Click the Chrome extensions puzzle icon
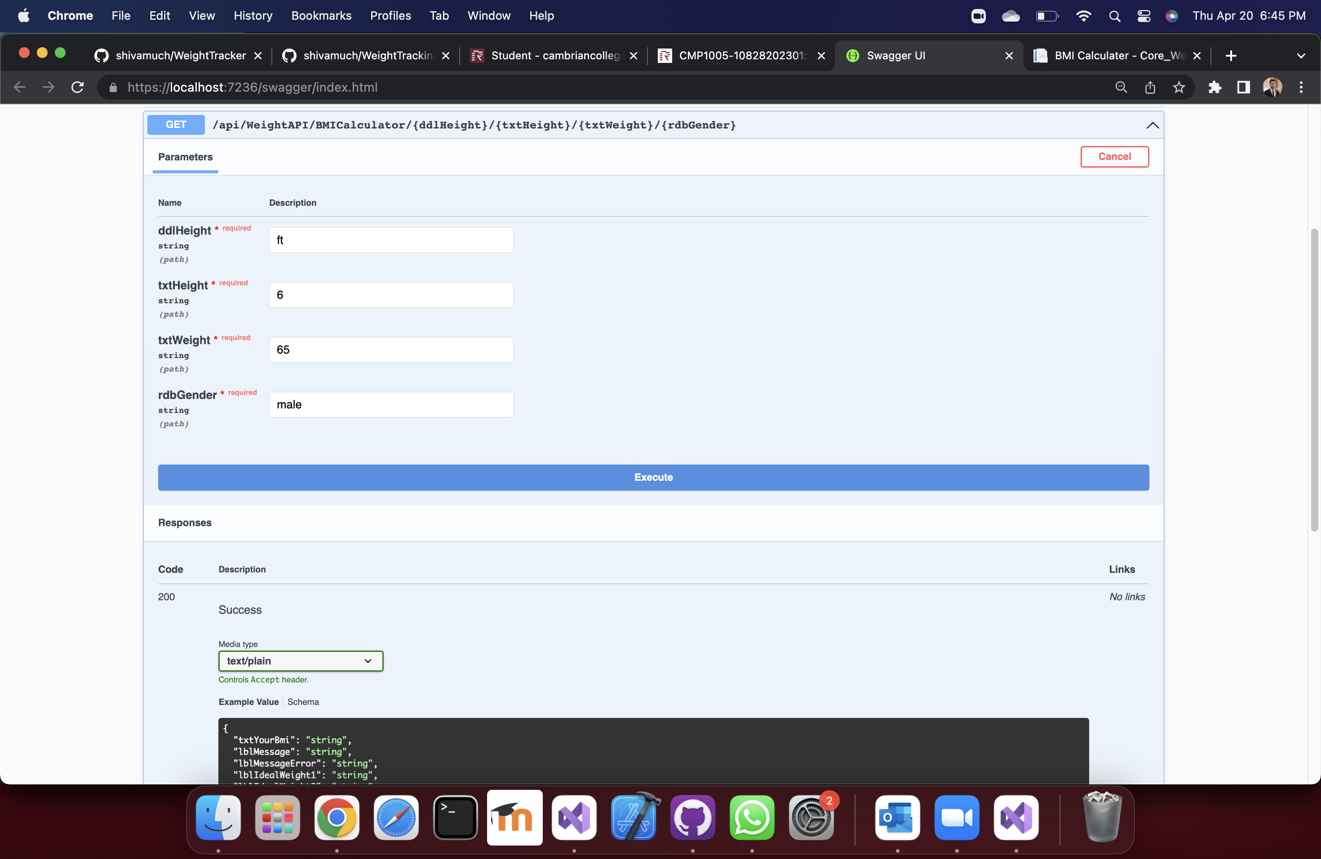1321x859 pixels. (1215, 87)
